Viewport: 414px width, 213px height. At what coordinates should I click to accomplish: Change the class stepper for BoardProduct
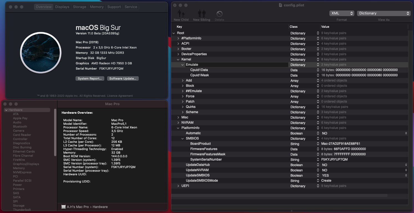click(318, 144)
